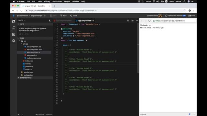Go back in Chrome browser
Screen dimensions: 207x116
point(13,11)
